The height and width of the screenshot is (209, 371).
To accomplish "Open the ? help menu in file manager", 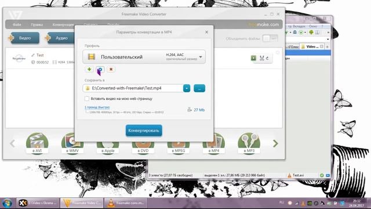I will tap(322, 26).
